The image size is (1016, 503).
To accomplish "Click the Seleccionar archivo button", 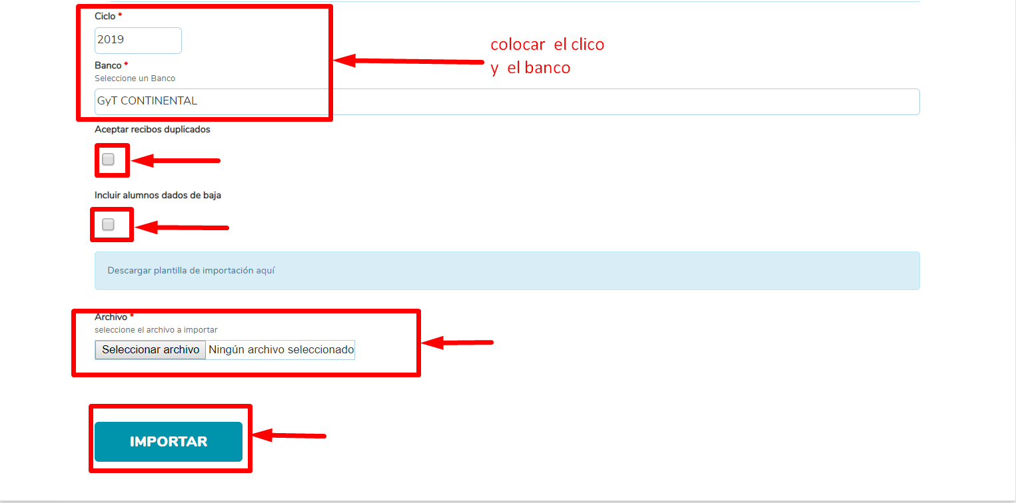I will point(151,349).
